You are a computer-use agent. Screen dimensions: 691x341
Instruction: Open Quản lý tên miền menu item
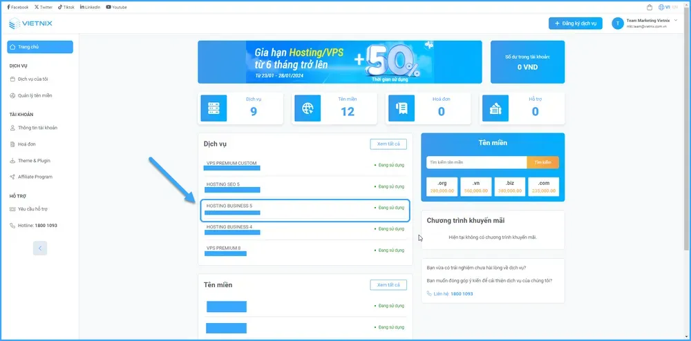(x=35, y=95)
